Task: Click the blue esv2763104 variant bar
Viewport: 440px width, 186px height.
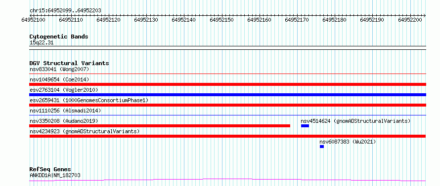Action: click(x=227, y=95)
